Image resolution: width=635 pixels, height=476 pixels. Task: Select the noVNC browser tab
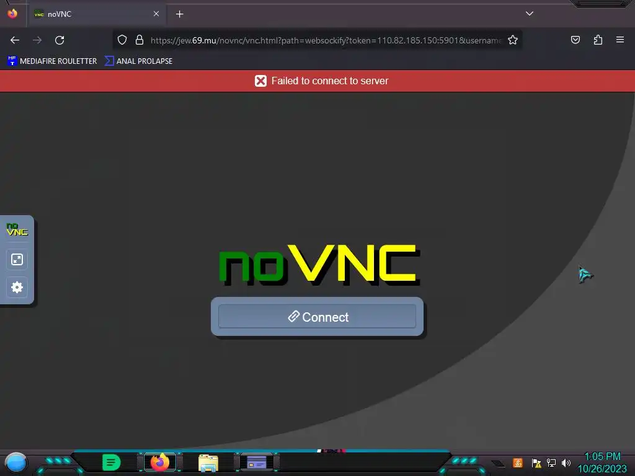click(x=96, y=14)
